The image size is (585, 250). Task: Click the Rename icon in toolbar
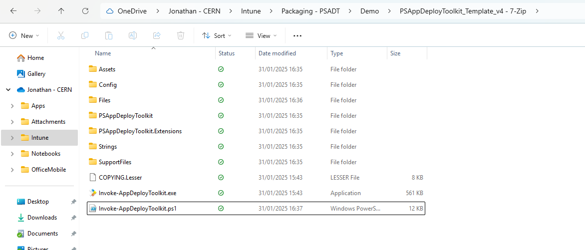133,35
